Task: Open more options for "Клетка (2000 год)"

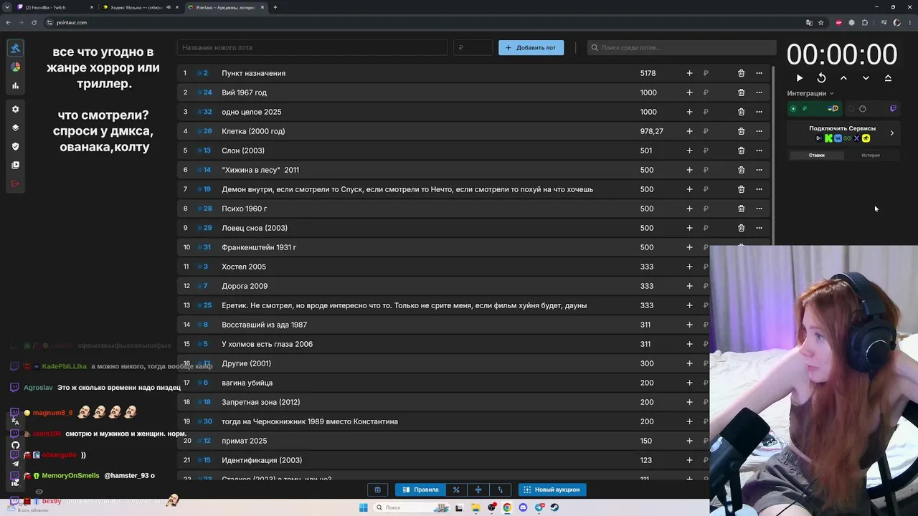Action: pyautogui.click(x=759, y=131)
